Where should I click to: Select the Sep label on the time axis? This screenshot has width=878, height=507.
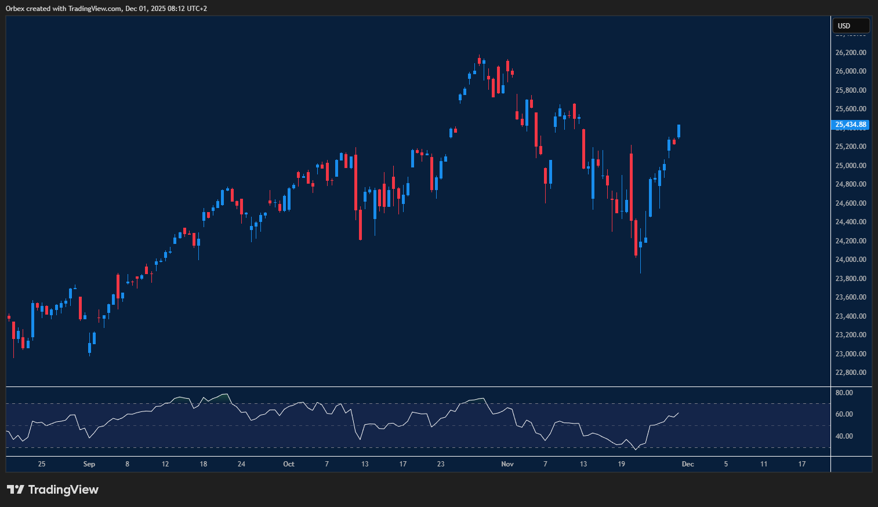[89, 464]
